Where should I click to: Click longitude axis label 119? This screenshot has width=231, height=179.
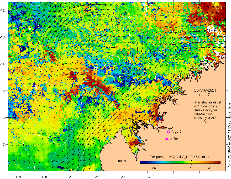[18, 177]
